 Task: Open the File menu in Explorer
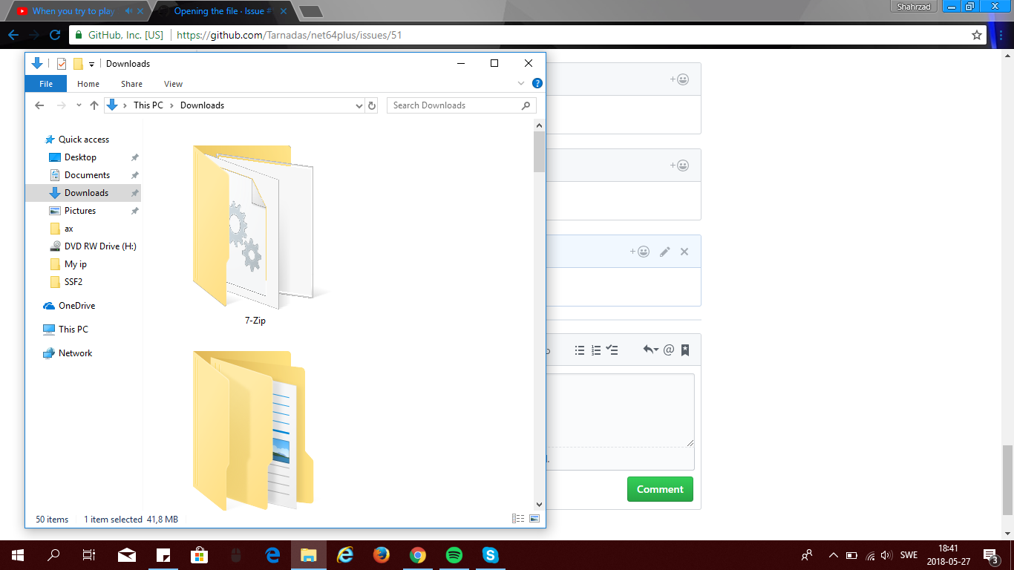(45, 83)
